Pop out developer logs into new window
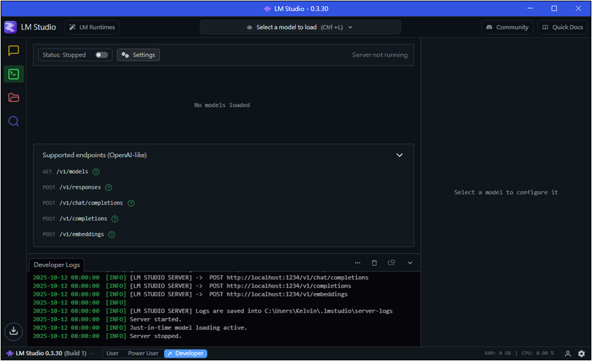 pos(392,263)
